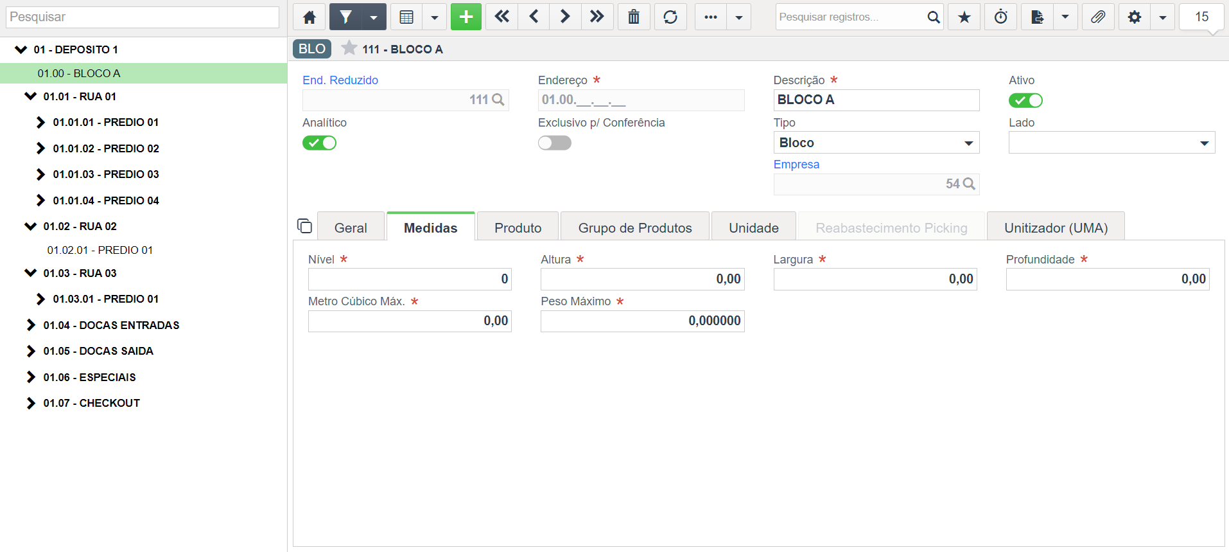Collapse 01.02 - RUA 02 node

(x=30, y=226)
